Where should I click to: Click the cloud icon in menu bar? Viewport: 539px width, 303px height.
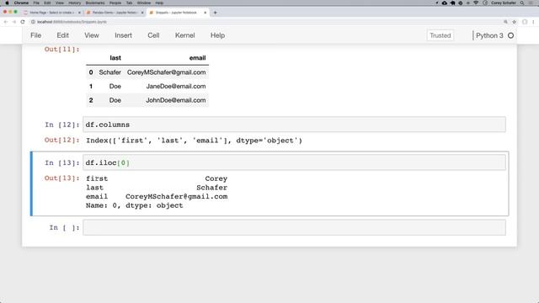click(x=445, y=3)
